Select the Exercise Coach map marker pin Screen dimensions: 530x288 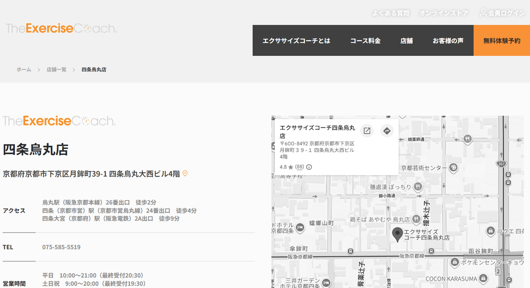pos(397,235)
